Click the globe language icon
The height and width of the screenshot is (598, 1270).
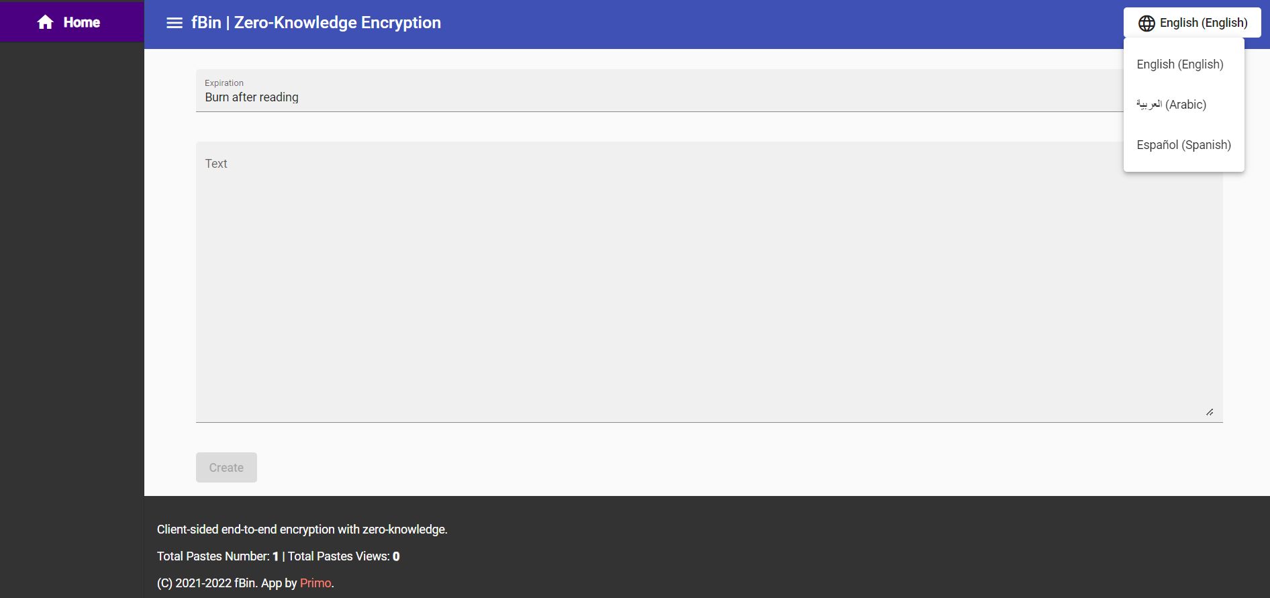pyautogui.click(x=1146, y=23)
